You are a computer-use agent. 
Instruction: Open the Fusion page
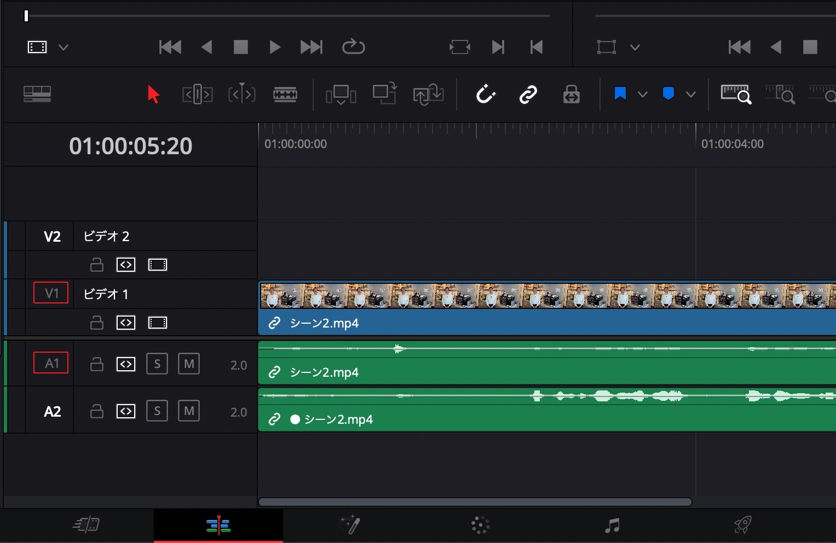pyautogui.click(x=349, y=525)
